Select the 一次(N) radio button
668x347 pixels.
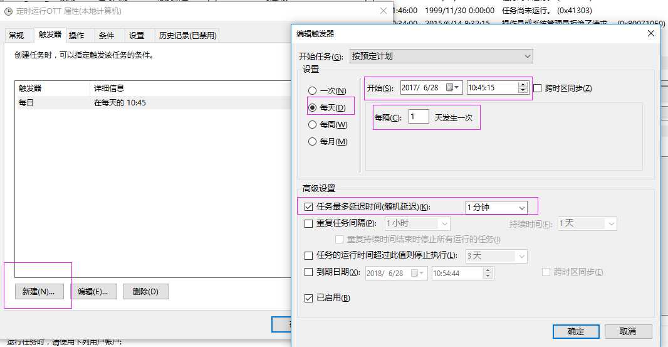coord(312,90)
